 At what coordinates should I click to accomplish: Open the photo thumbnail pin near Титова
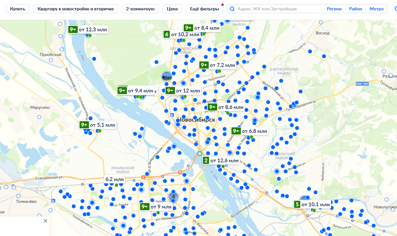click(x=173, y=196)
